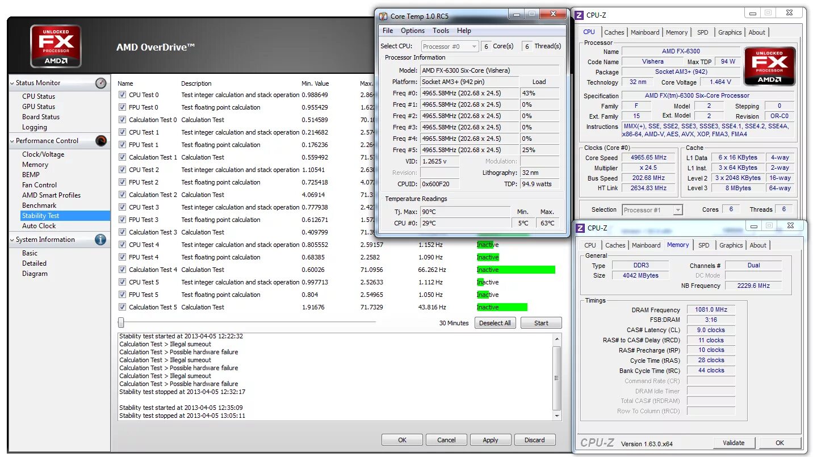Screen dimensions: 813x457
Task: Open the Processor #1 selection dropdown in CPU-Z
Action: click(x=678, y=209)
